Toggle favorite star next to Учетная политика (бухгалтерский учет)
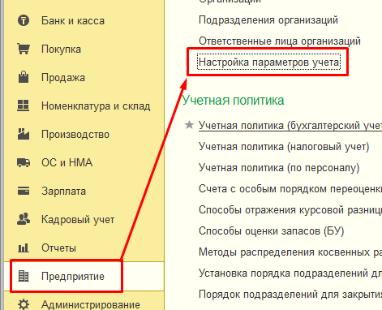 coord(189,125)
